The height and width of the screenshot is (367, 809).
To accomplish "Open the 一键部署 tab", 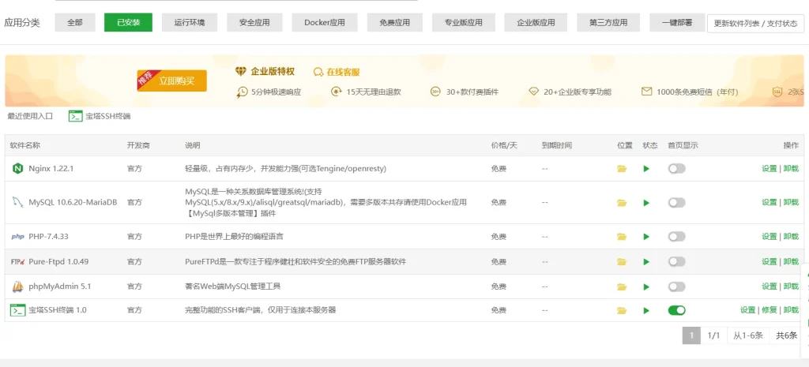I will coord(677,22).
